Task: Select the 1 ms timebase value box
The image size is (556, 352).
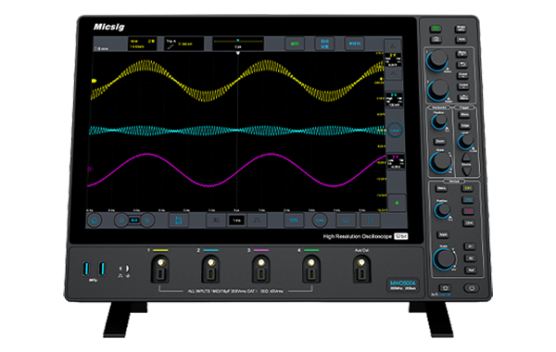Action: (236, 220)
